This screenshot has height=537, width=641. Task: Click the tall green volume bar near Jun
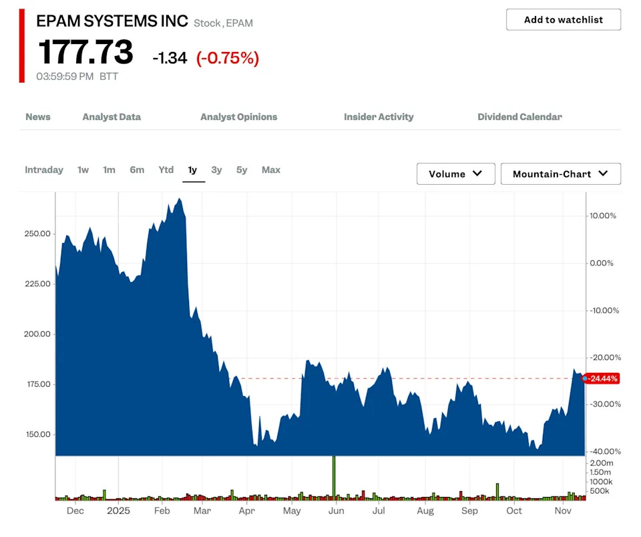[x=334, y=478]
